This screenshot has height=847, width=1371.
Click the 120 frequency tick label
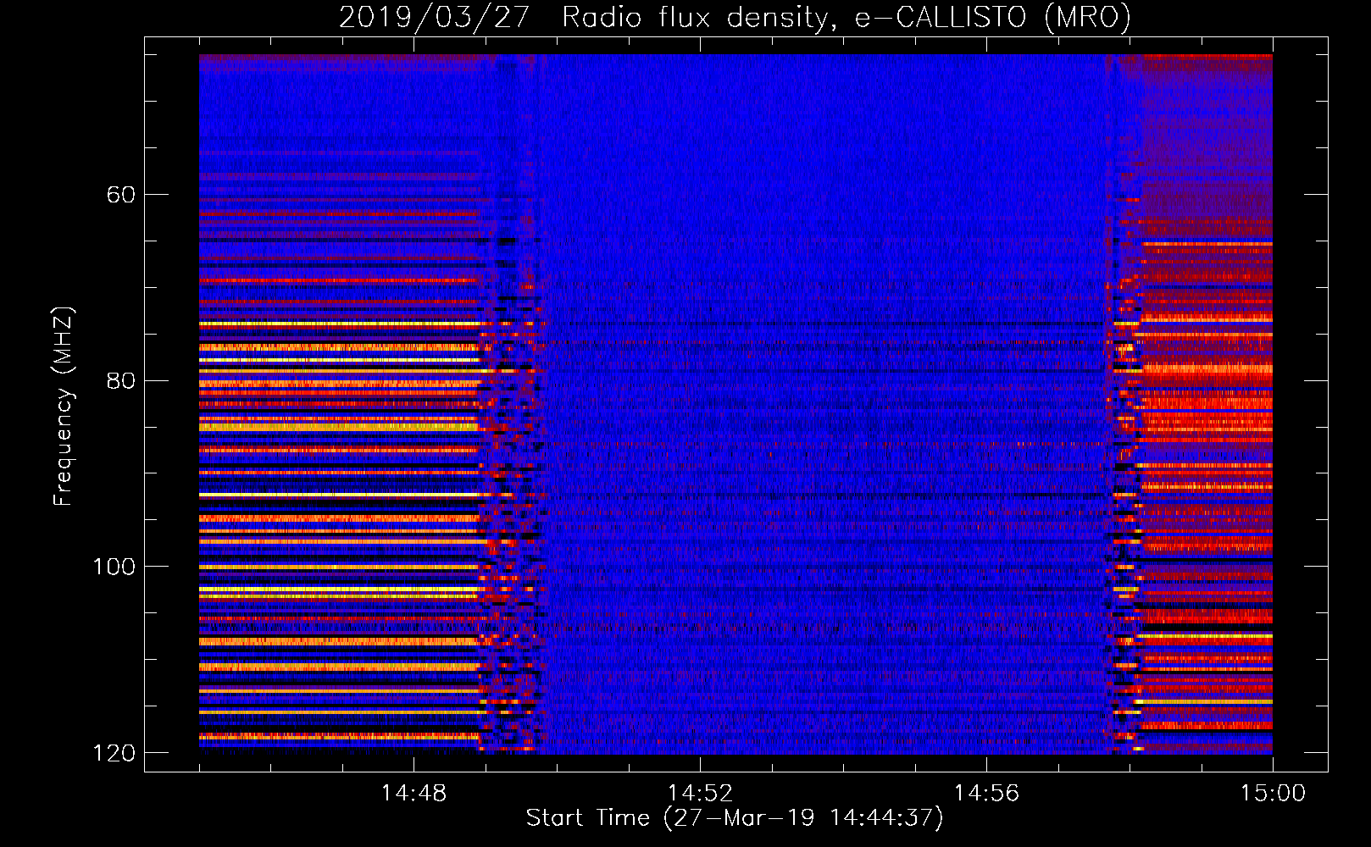tap(114, 753)
